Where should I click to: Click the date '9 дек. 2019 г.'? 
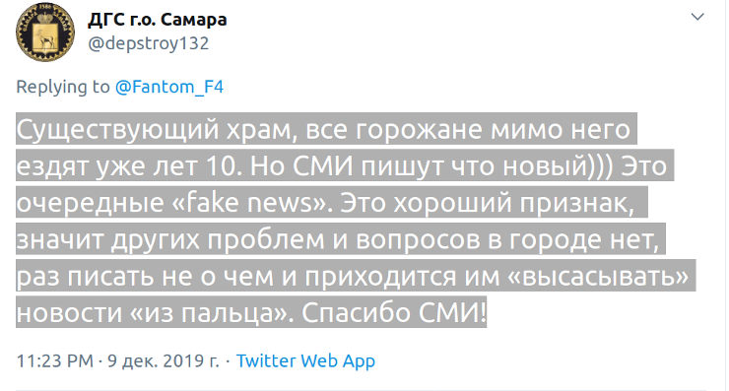(x=164, y=360)
